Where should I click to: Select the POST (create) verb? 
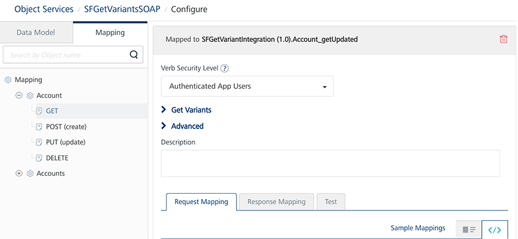(x=65, y=127)
